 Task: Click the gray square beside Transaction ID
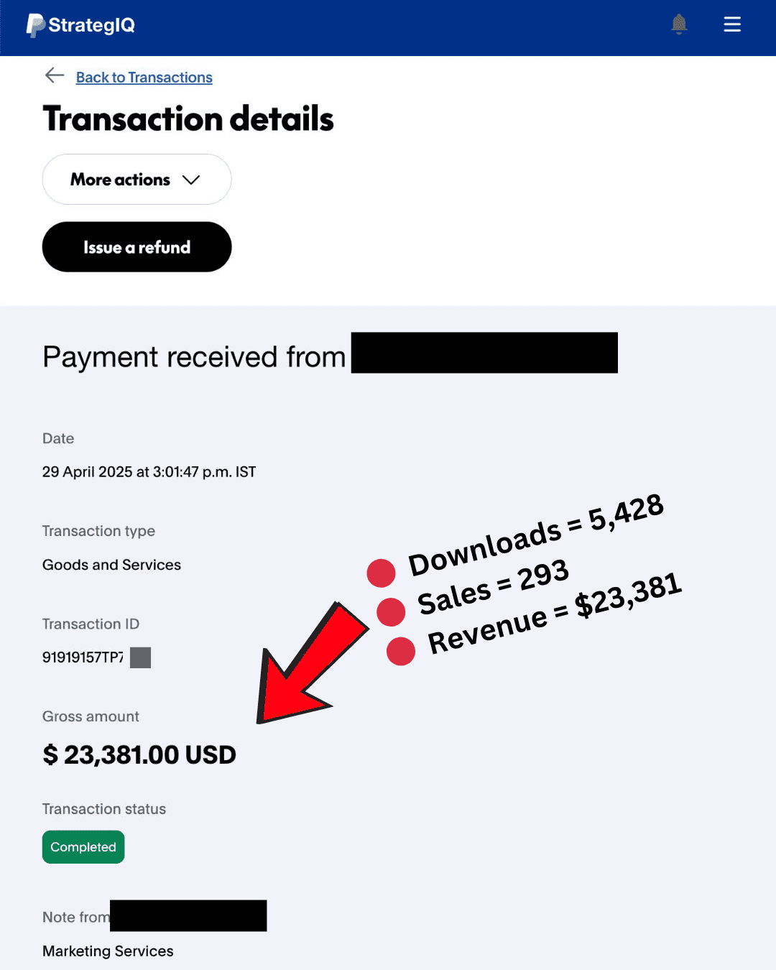click(x=140, y=657)
